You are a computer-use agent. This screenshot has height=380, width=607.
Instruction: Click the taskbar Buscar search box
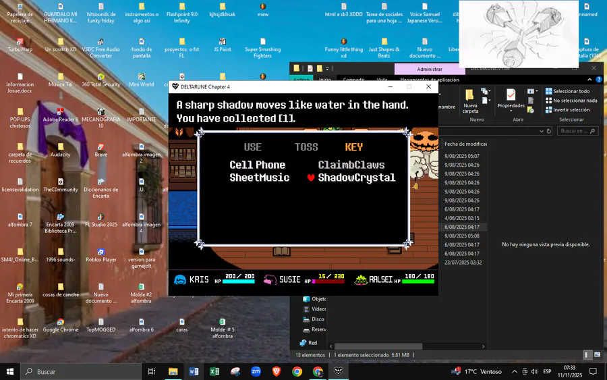point(81,371)
